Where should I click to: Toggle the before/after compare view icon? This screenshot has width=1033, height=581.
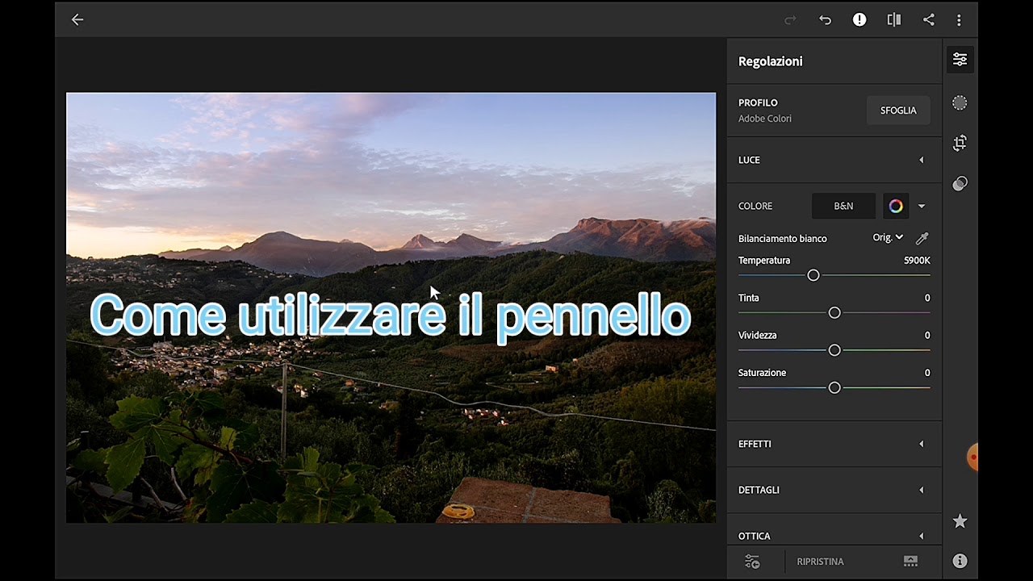(894, 20)
